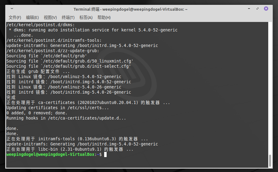Click the 'Running hooks in /etc/ca-certificates' line
278x172 pixels.
click(x=66, y=118)
